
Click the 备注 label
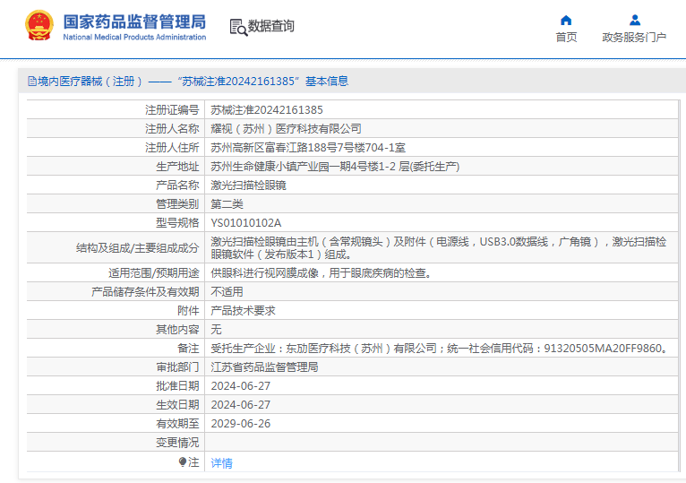(x=188, y=349)
